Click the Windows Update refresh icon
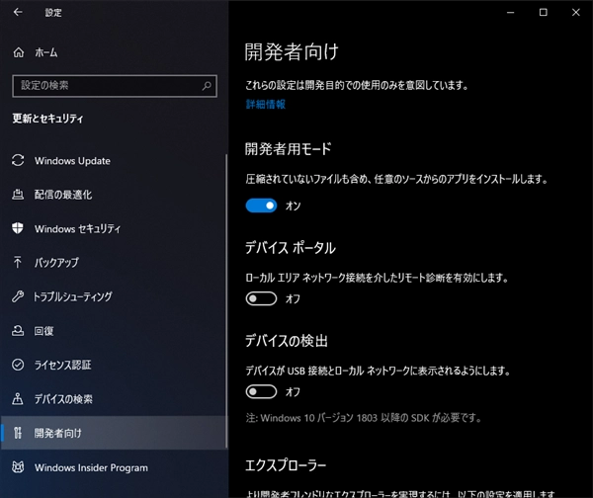Screen dimensions: 593x498 18,160
